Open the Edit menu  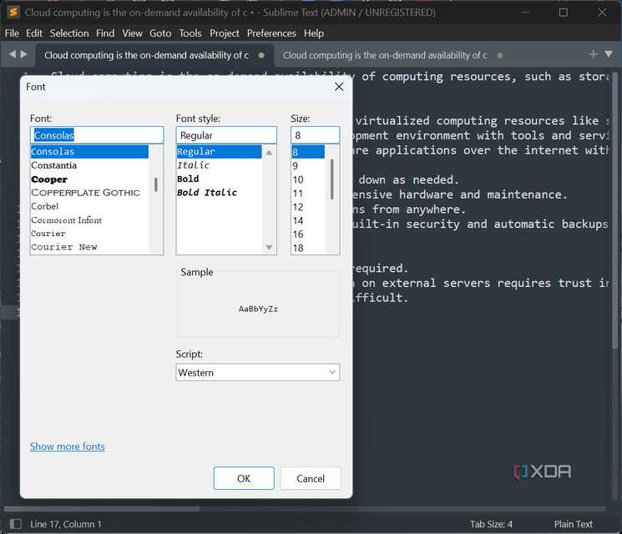(34, 33)
